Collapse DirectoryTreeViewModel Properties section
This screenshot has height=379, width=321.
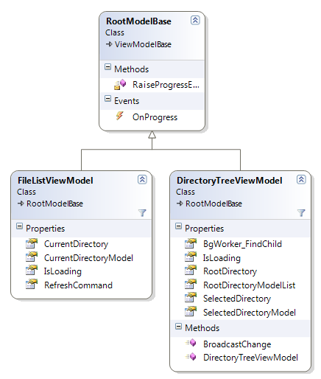(x=178, y=226)
